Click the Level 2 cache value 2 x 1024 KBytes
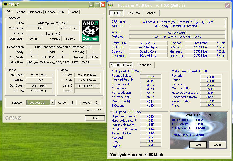233x161 pixels. pyautogui.click(x=88, y=85)
